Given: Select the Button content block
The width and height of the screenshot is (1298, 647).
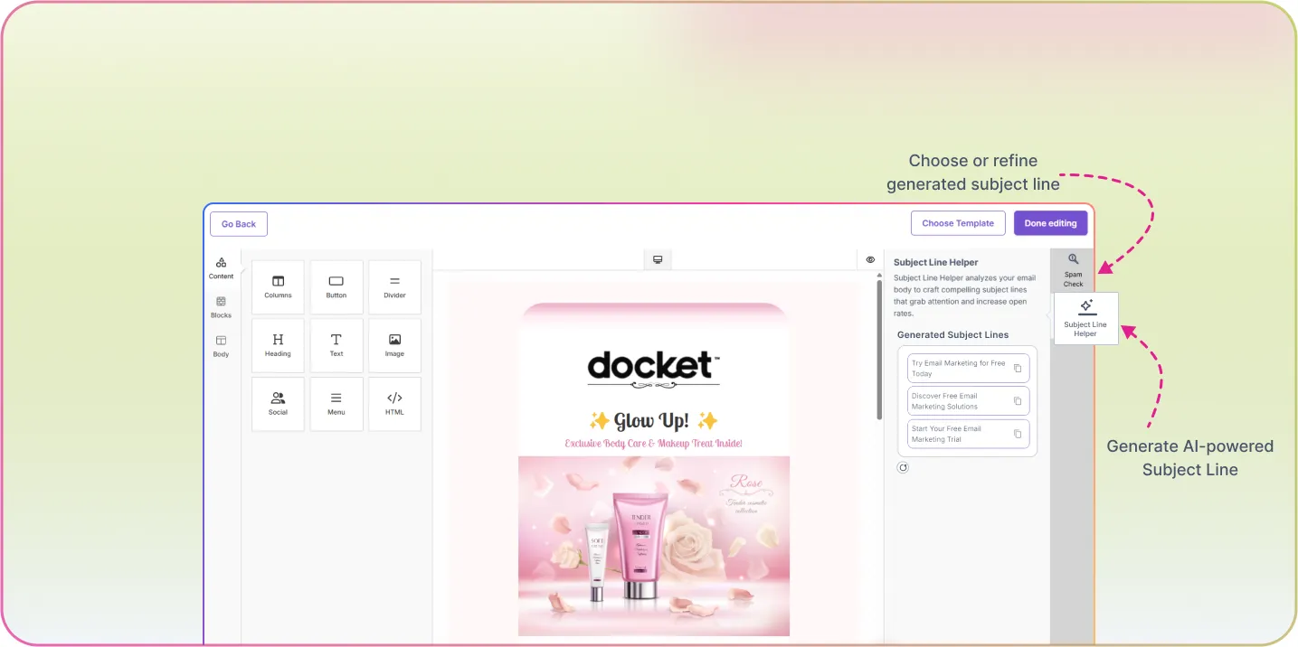Looking at the screenshot, I should [x=336, y=286].
